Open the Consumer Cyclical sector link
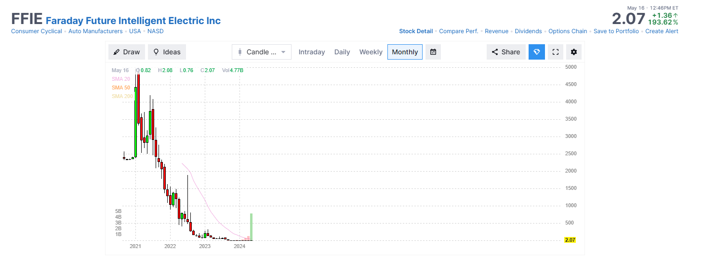 37,31
